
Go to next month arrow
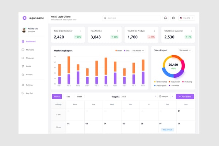pyautogui.click(x=172, y=96)
